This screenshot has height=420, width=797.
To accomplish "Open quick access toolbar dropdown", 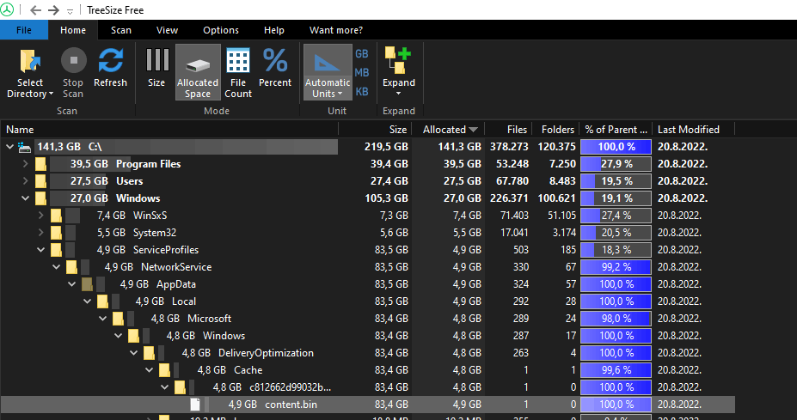I will (x=71, y=11).
